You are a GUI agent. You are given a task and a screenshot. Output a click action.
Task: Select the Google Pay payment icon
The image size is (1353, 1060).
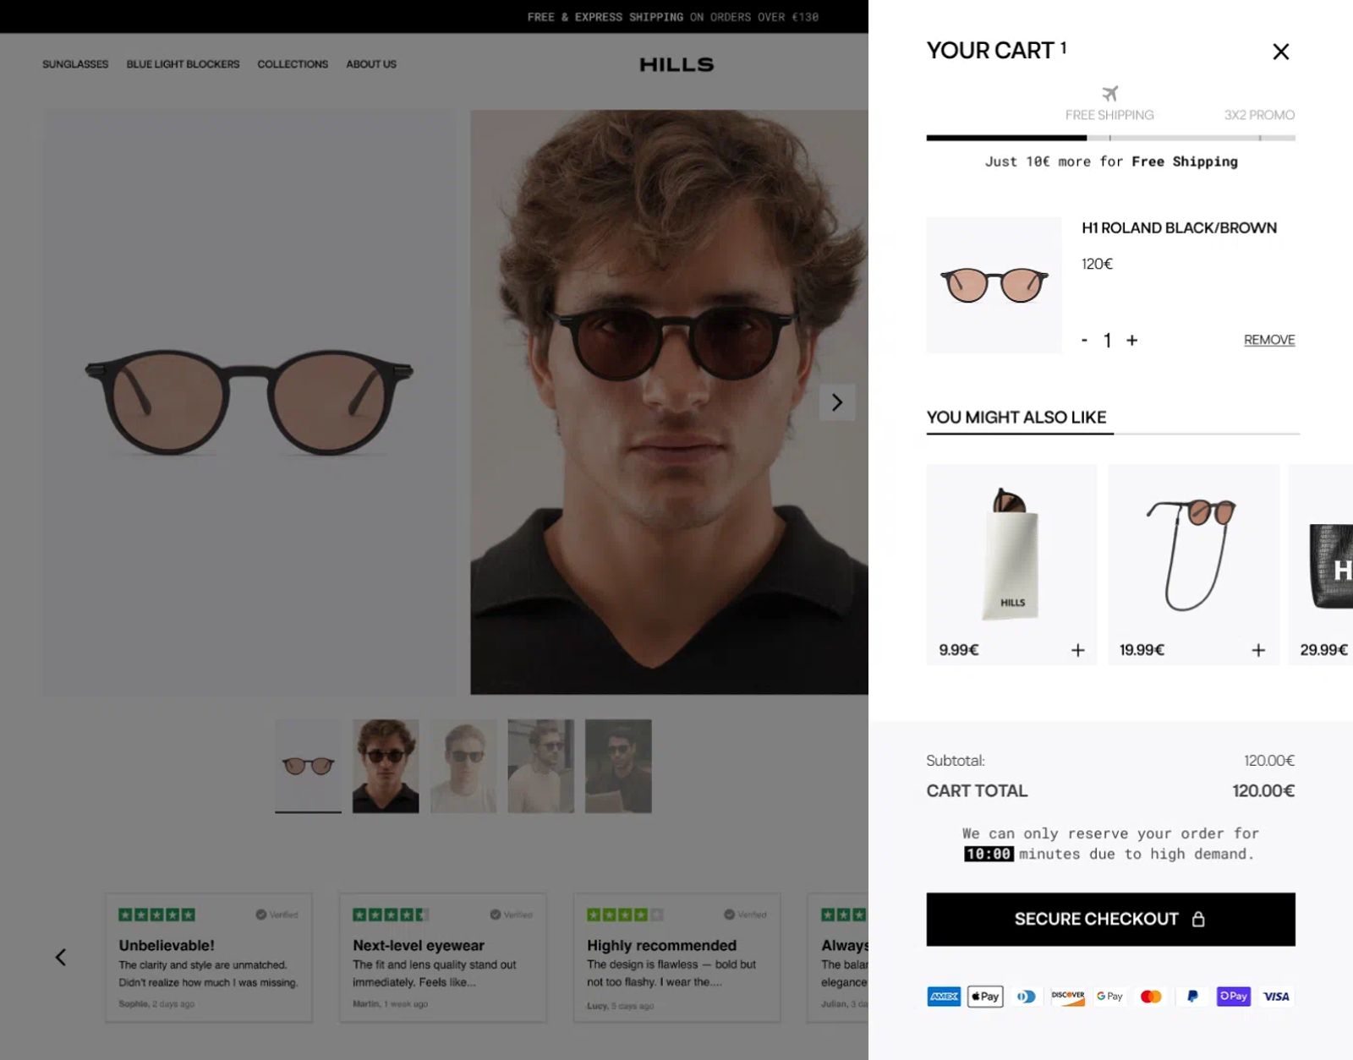[x=1109, y=996]
